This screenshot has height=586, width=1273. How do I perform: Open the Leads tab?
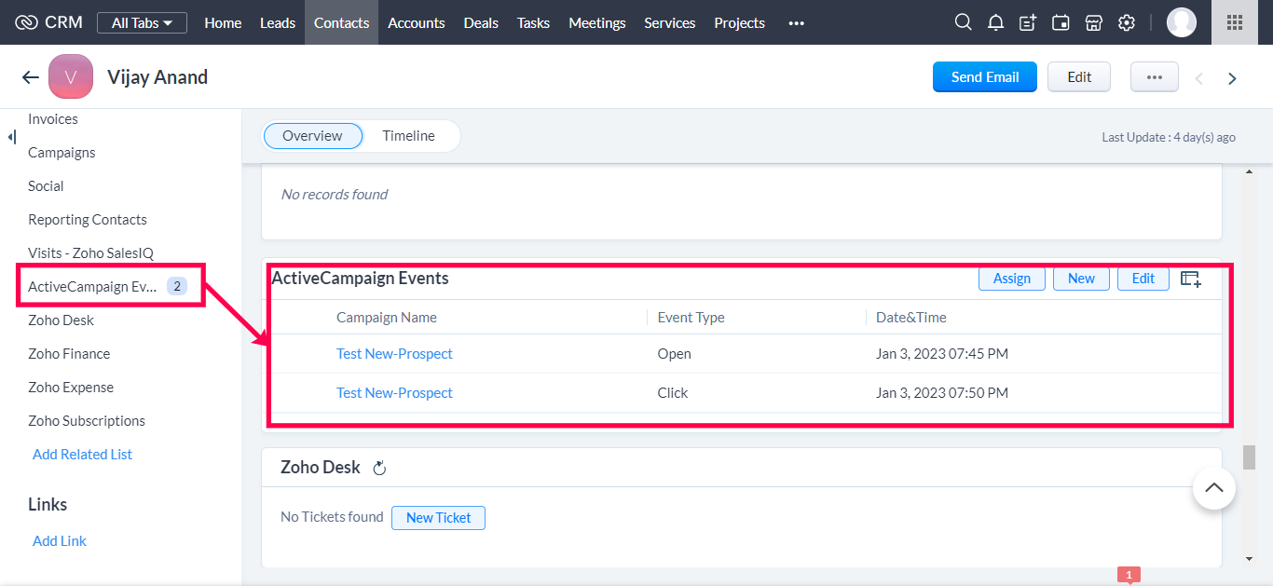278,22
